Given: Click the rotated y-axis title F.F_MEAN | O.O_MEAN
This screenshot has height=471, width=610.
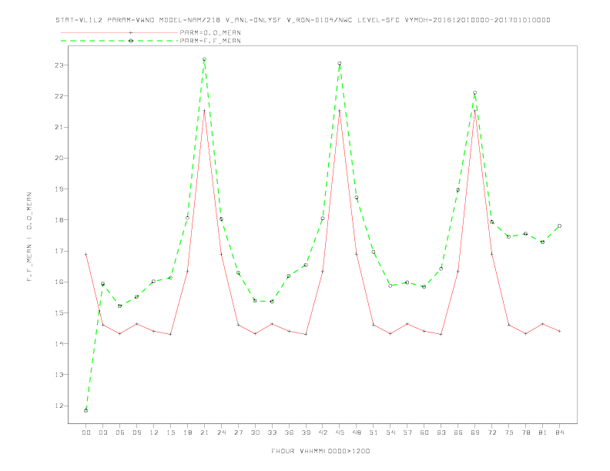Looking at the screenshot, I should point(29,237).
